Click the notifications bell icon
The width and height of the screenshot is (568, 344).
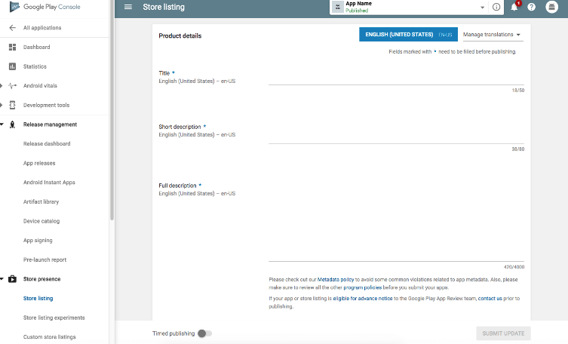click(514, 7)
